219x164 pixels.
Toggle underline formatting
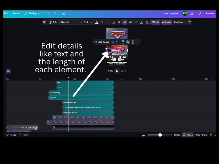[x=113, y=22]
